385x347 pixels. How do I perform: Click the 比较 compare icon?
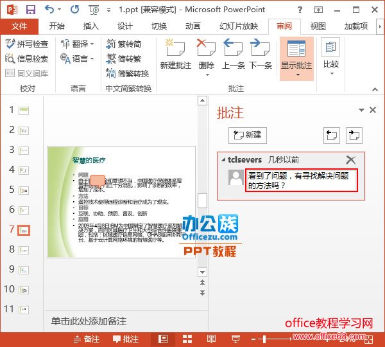(330, 47)
